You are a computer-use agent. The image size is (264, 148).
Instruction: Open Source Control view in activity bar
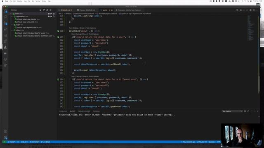click(5, 23)
